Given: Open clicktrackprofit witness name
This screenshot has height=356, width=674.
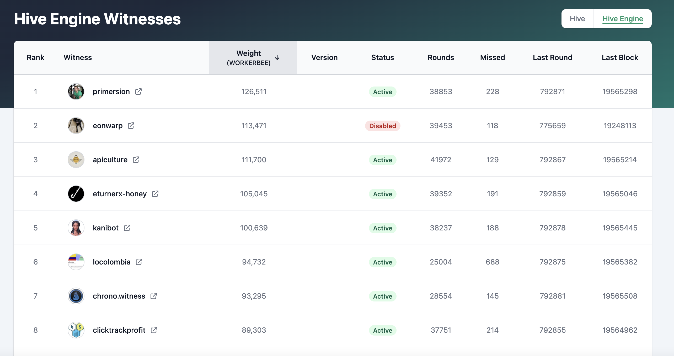Looking at the screenshot, I should coord(119,330).
